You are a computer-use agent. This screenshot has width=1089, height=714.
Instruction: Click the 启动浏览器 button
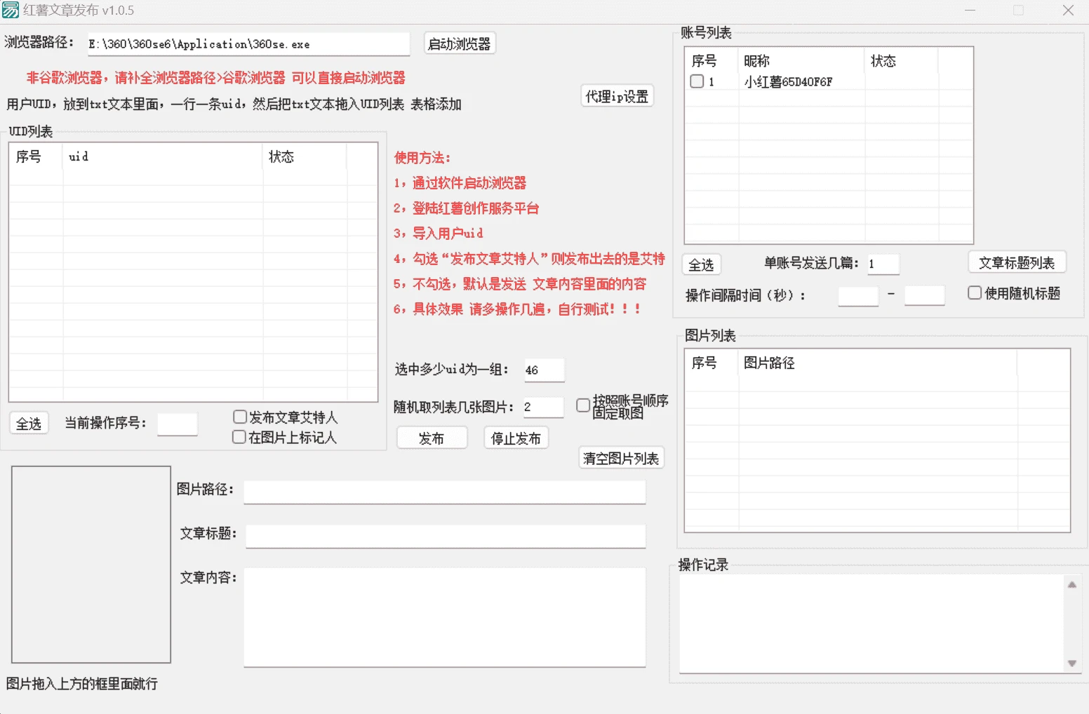pyautogui.click(x=459, y=43)
